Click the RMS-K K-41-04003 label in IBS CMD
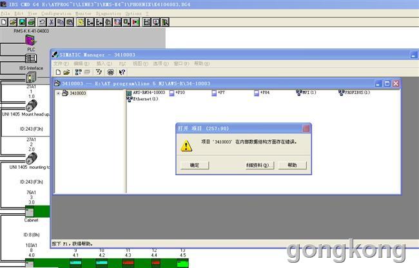This screenshot has height=268, width=419. coord(32,31)
